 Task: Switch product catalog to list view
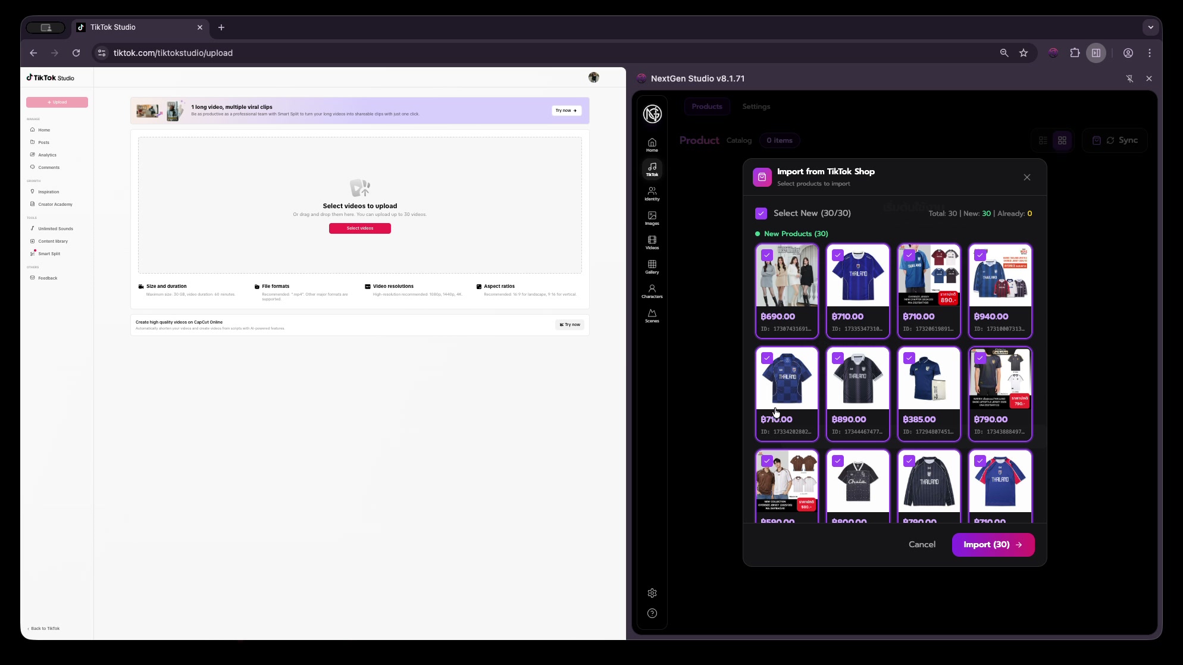click(x=1043, y=140)
